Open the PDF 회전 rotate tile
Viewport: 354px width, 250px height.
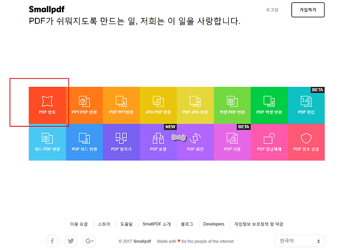point(195,142)
